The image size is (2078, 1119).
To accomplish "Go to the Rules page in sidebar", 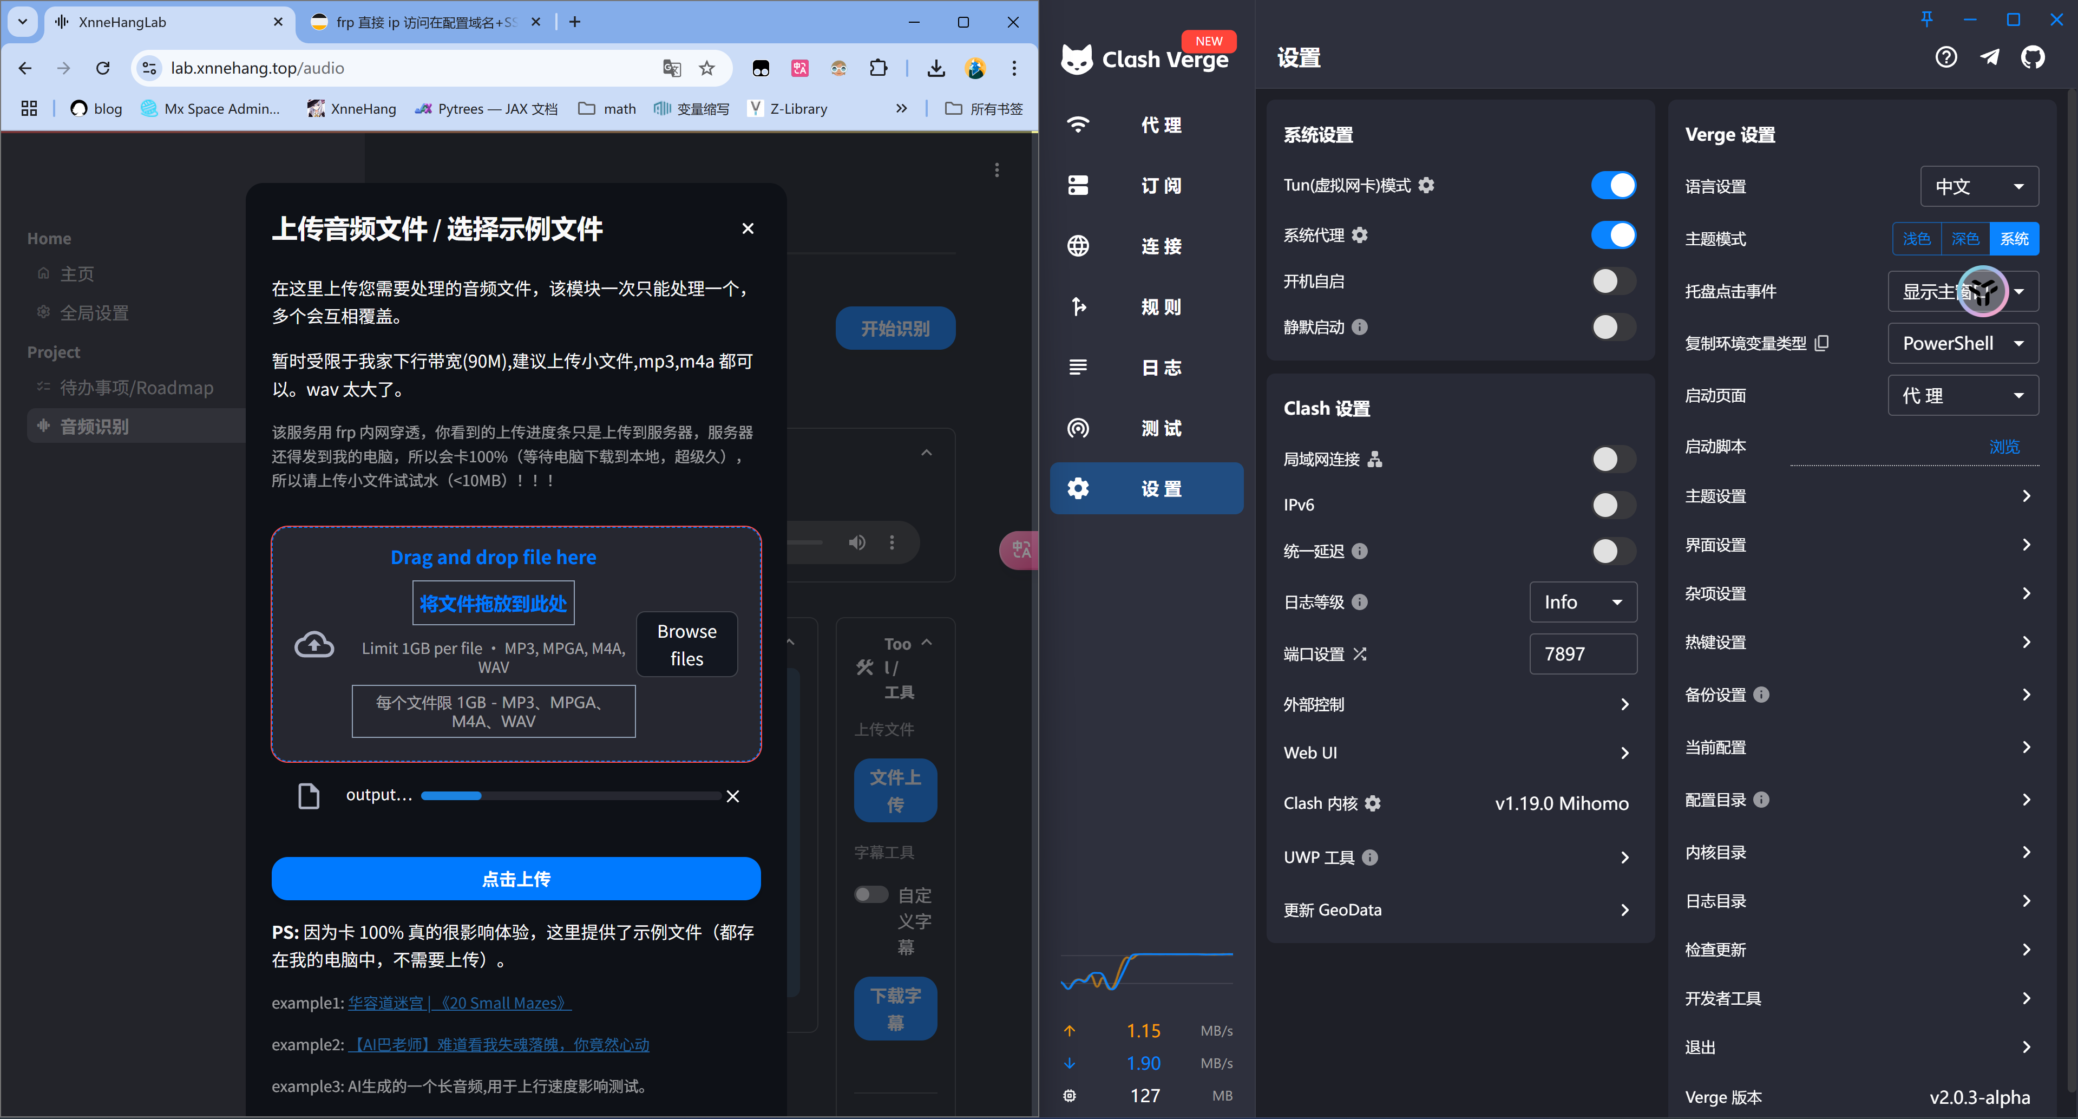I will 1146,306.
